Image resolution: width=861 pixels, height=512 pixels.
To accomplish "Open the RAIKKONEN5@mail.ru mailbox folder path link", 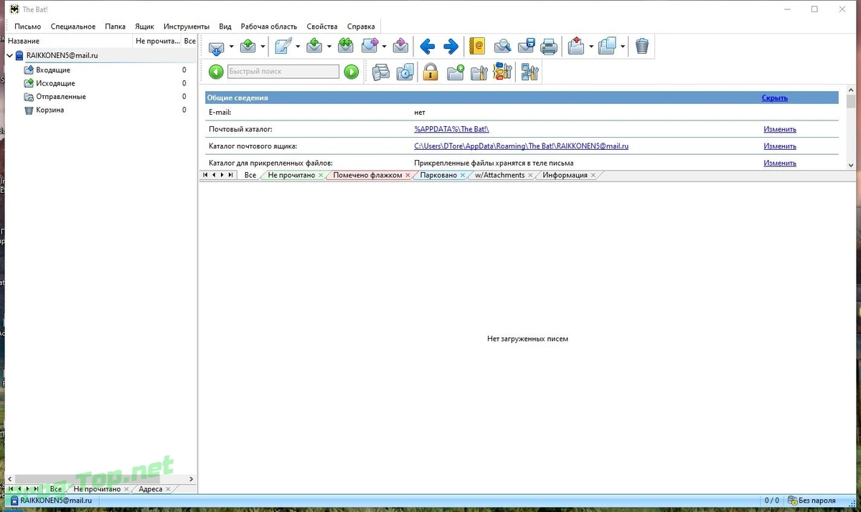I will coord(521,146).
